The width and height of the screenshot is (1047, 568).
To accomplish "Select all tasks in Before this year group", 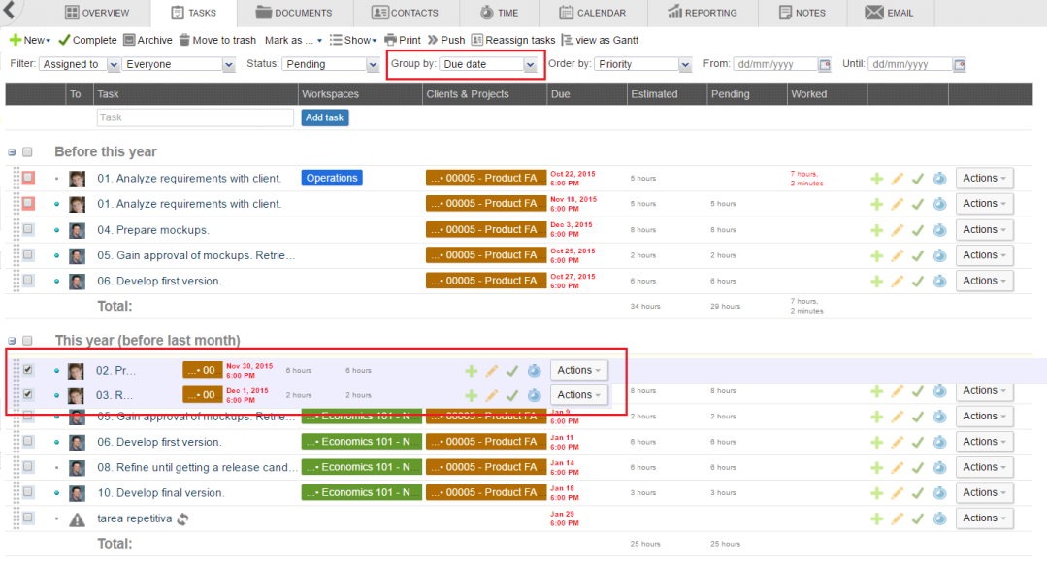I will (x=28, y=152).
